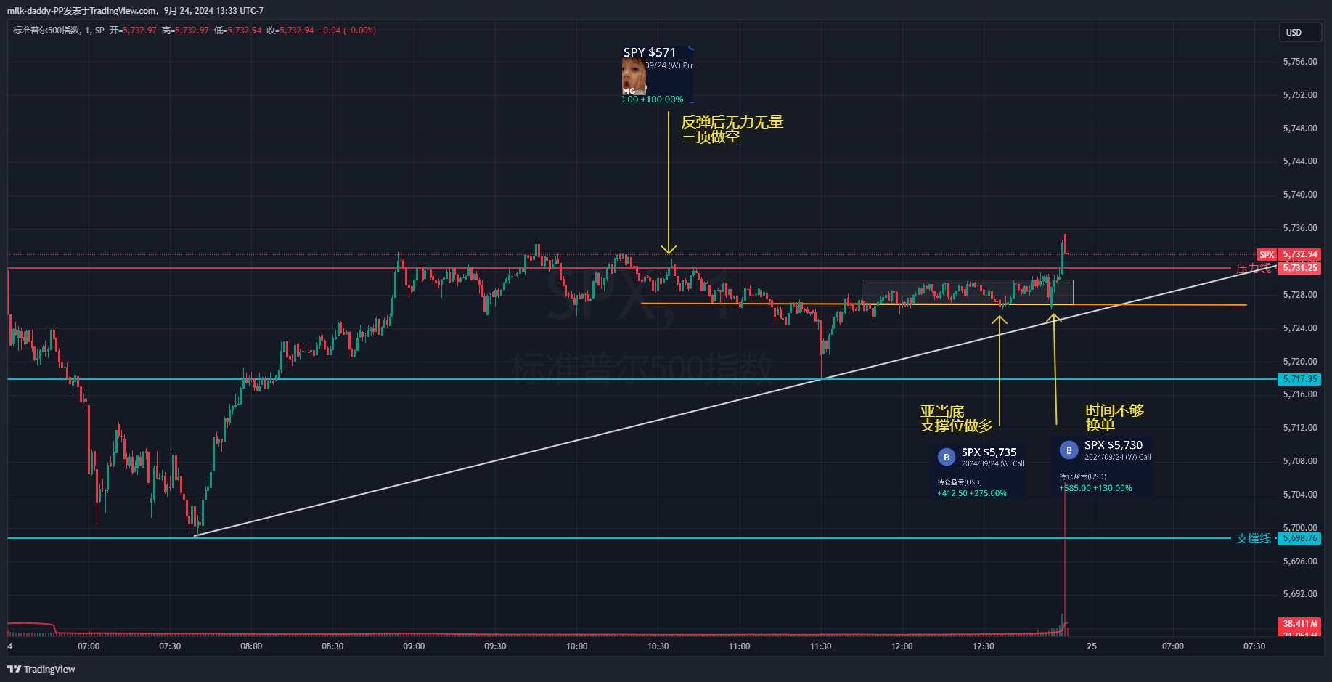
Task: Select the cyan 5,717.95 price label
Action: tap(1299, 379)
